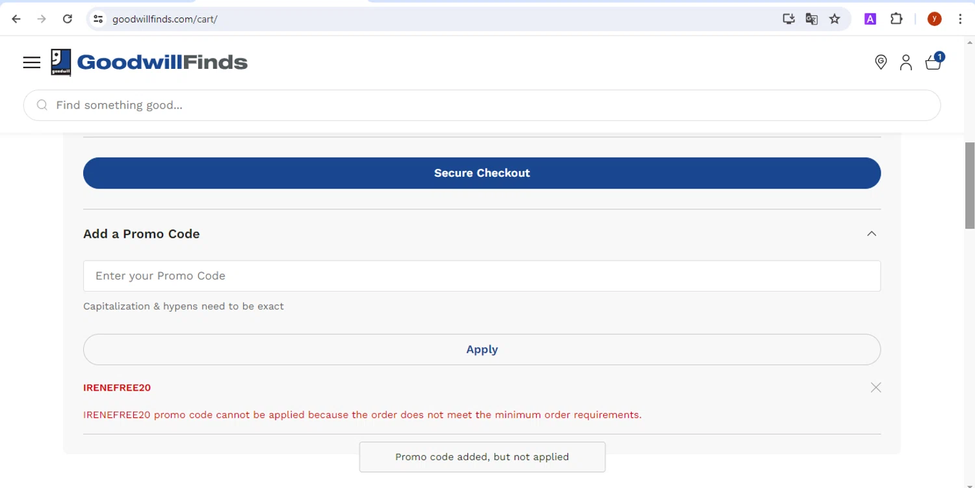Click the Find something good search box
Screen dimensions: 975x488
pyautogui.click(x=482, y=105)
